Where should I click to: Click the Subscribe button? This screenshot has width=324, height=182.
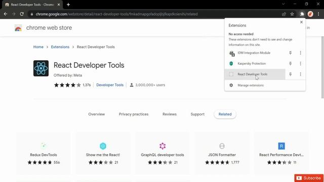click(309, 178)
